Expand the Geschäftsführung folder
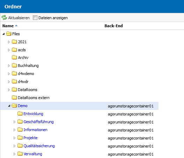This screenshot has width=184, height=158. [14, 122]
